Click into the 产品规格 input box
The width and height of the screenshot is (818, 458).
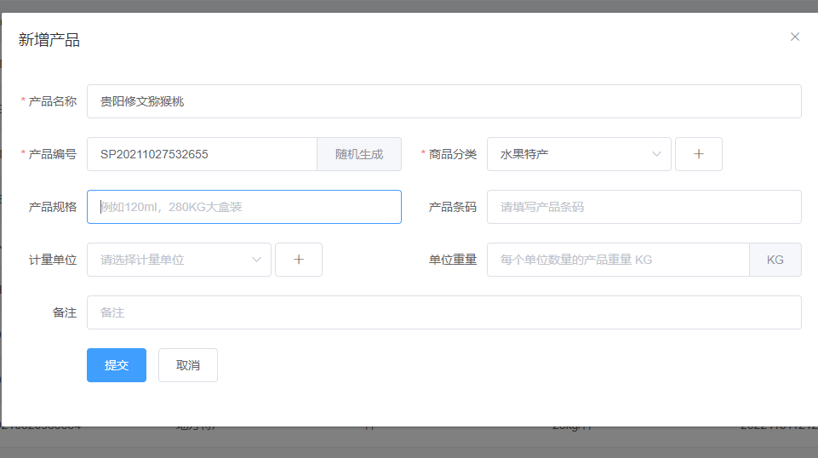tap(244, 207)
